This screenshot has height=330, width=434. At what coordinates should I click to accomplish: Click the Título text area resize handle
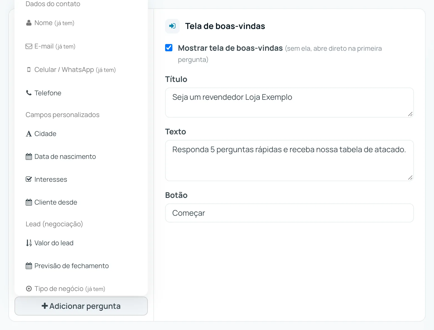pos(410,114)
